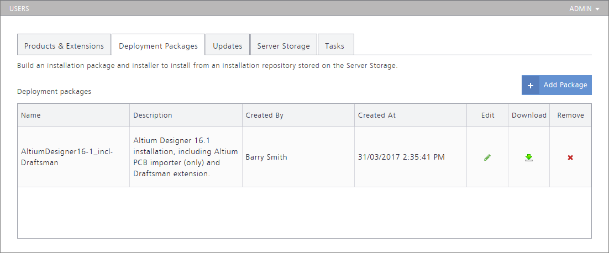Open the Updates tab
This screenshot has height=253, width=609.
pyautogui.click(x=228, y=46)
